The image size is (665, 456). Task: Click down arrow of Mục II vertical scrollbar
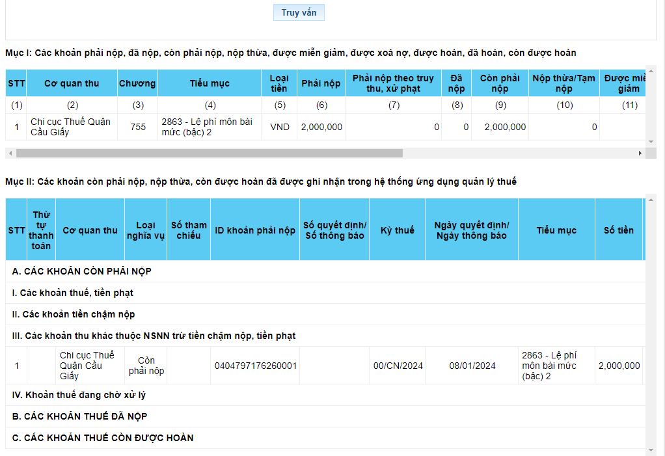pyautogui.click(x=651, y=449)
